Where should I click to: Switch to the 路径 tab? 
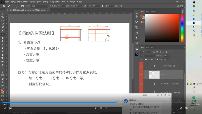(x=152, y=48)
